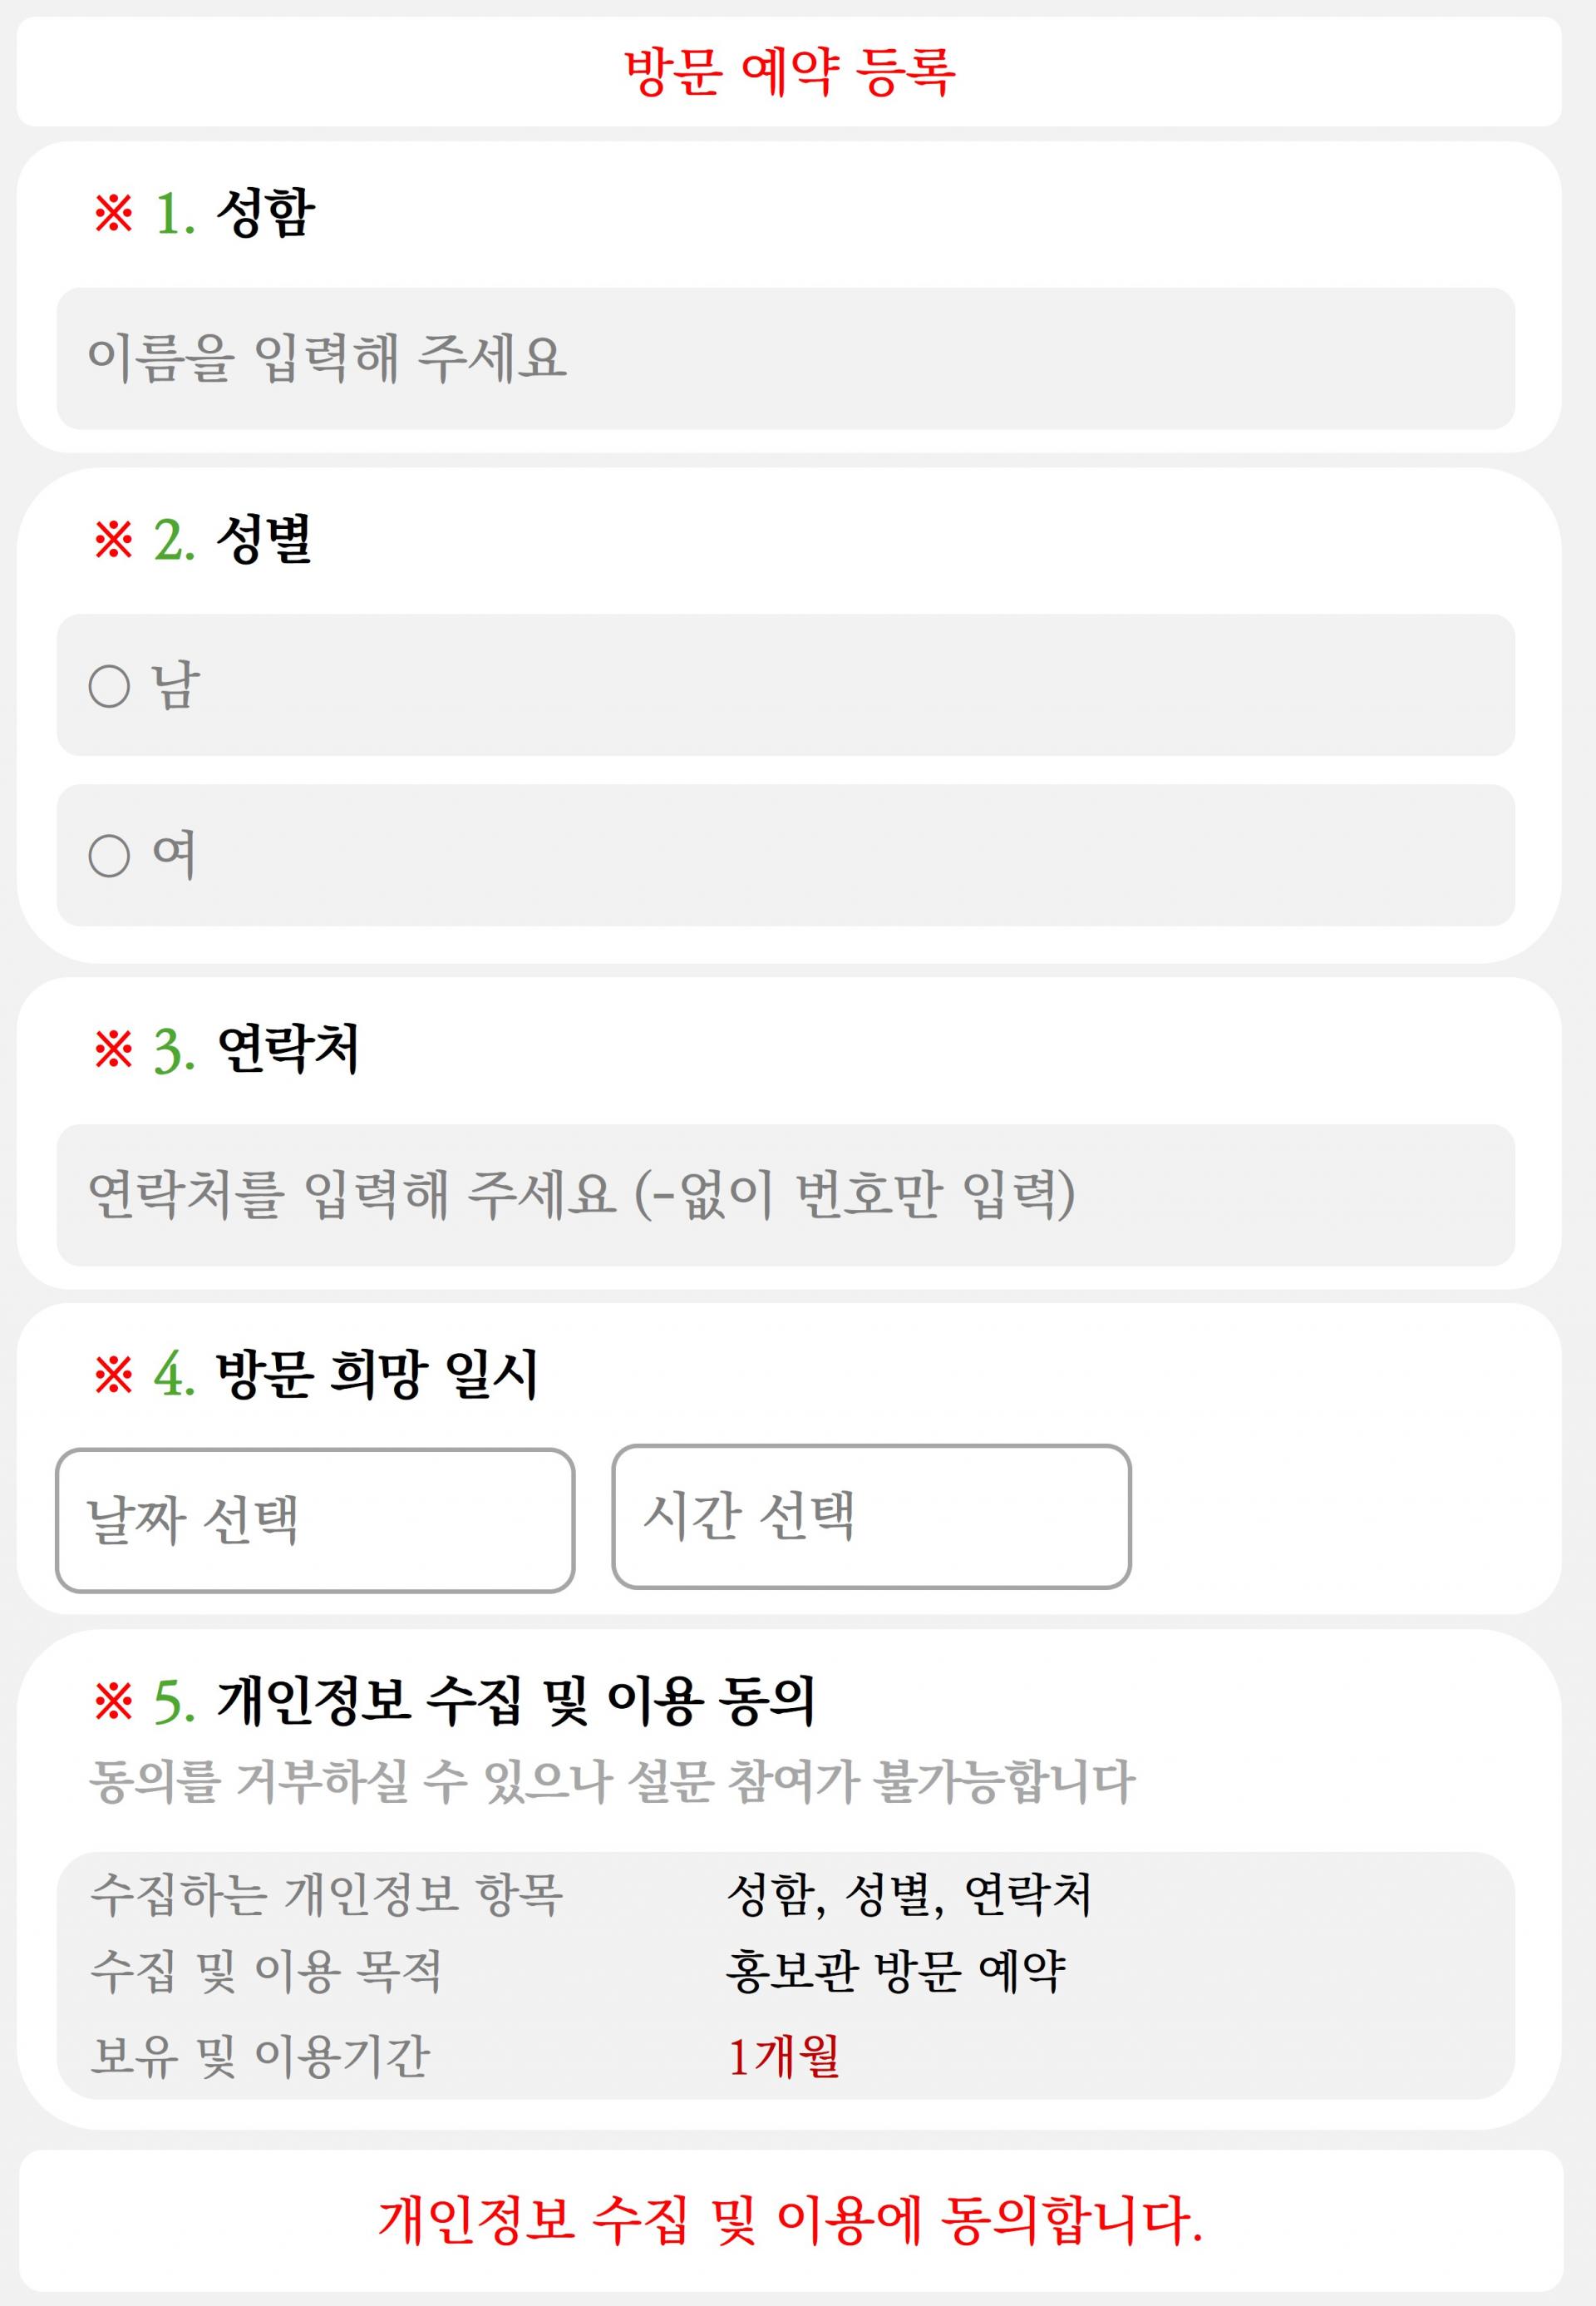1596x2306 pixels.
Task: Open the 날짜 선택 date picker
Action: pyautogui.click(x=315, y=1521)
